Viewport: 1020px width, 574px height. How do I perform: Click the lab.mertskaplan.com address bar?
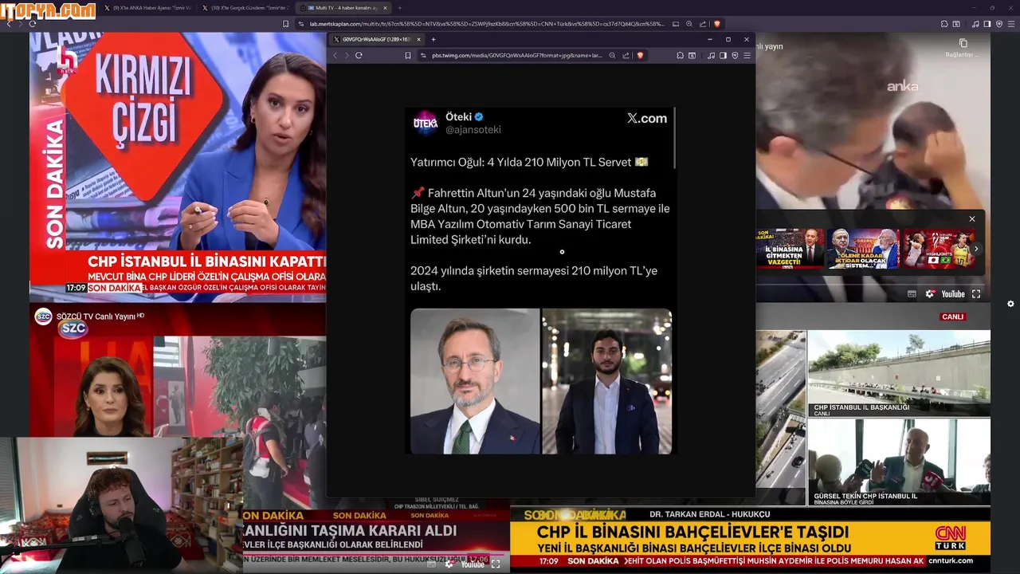486,24
